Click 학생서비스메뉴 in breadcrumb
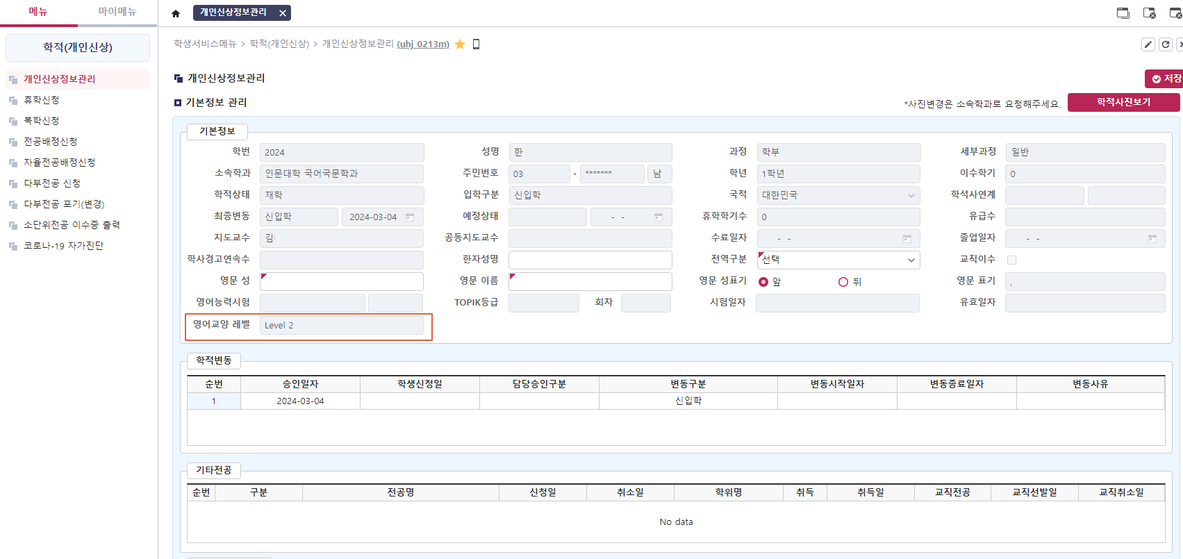Screen dimensions: 1183x559 [x=205, y=44]
